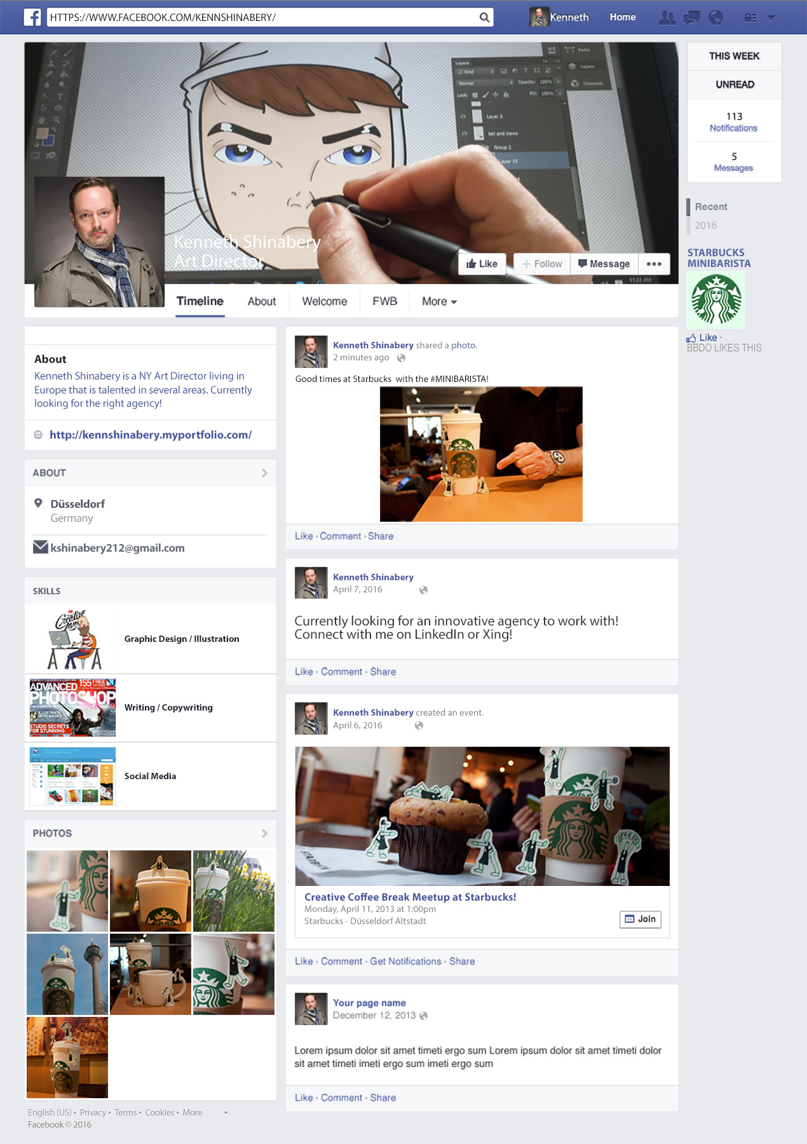Click the avatar on the April 7 post

coord(311,583)
